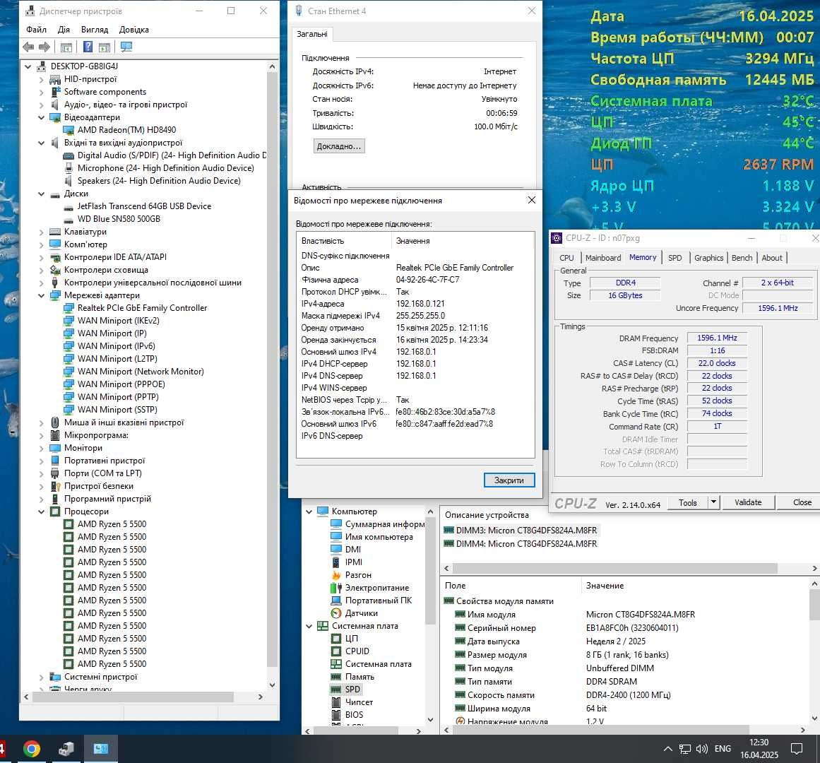The height and width of the screenshot is (763, 820).
Task: Select Датчики item in AIDA64 tree
Action: 362,613
